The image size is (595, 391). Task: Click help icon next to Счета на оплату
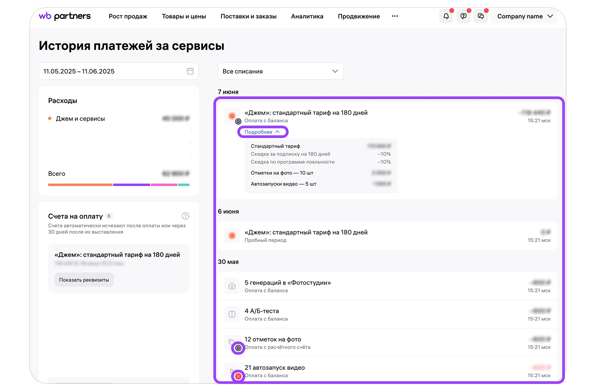(185, 216)
